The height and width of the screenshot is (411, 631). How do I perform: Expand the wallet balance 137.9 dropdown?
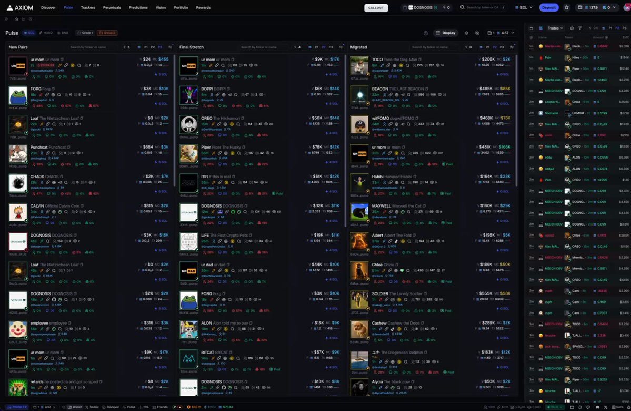pyautogui.click(x=597, y=7)
